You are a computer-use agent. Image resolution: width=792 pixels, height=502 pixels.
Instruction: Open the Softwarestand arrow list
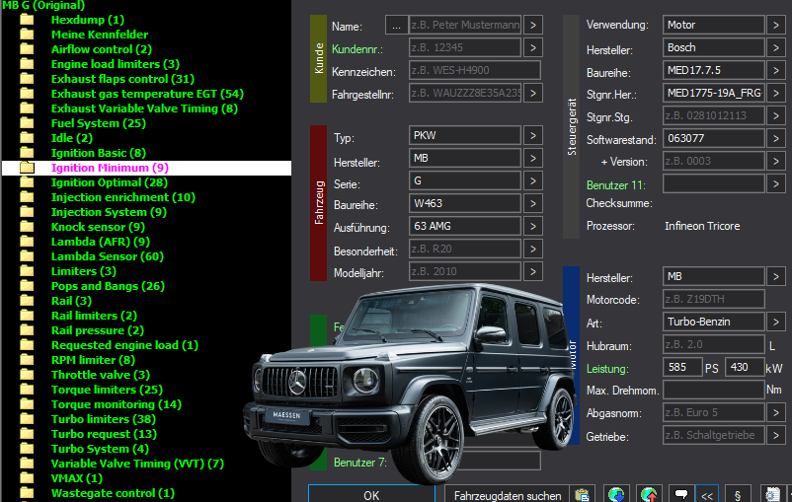pos(776,138)
